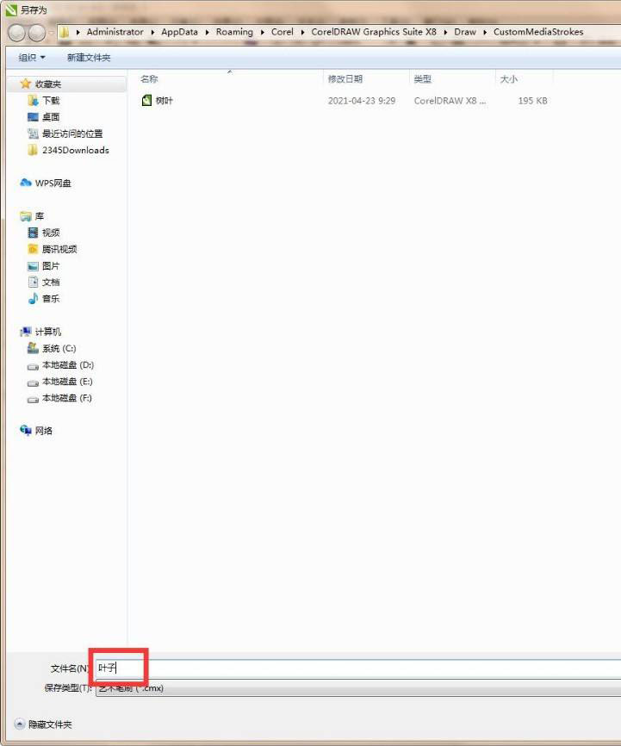621x746 pixels.
Task: Select 桌面 in the navigation pane
Action: point(51,117)
